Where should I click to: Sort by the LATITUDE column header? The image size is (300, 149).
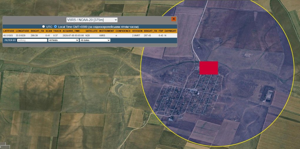tap(9, 31)
